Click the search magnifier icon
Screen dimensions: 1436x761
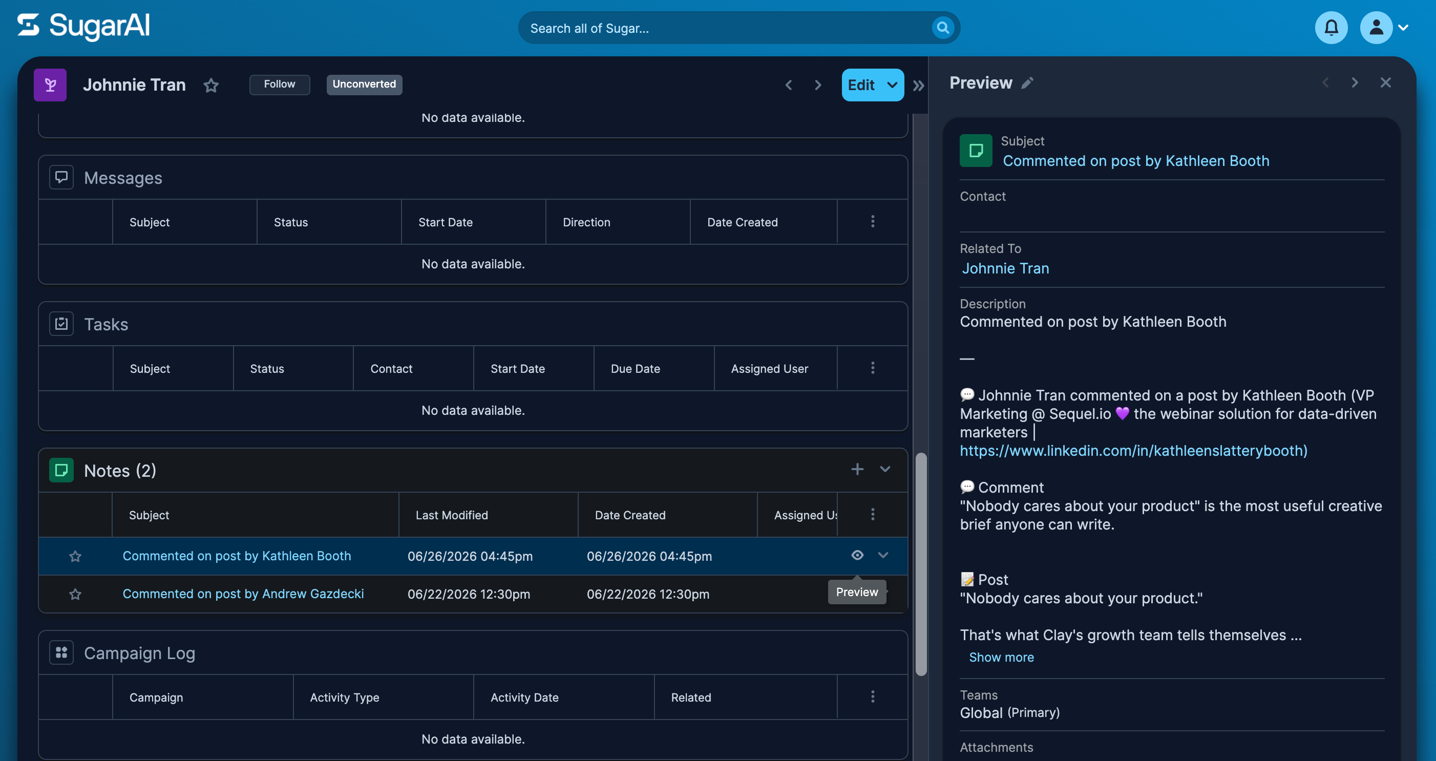(x=942, y=28)
